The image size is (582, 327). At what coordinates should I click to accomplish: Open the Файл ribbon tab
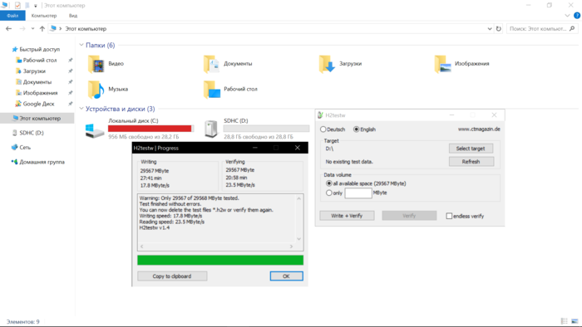tap(12, 16)
